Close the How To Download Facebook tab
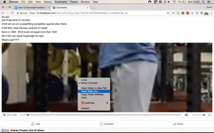Viewport: 214px width, 133px height. pyautogui.click(x=49, y=7)
